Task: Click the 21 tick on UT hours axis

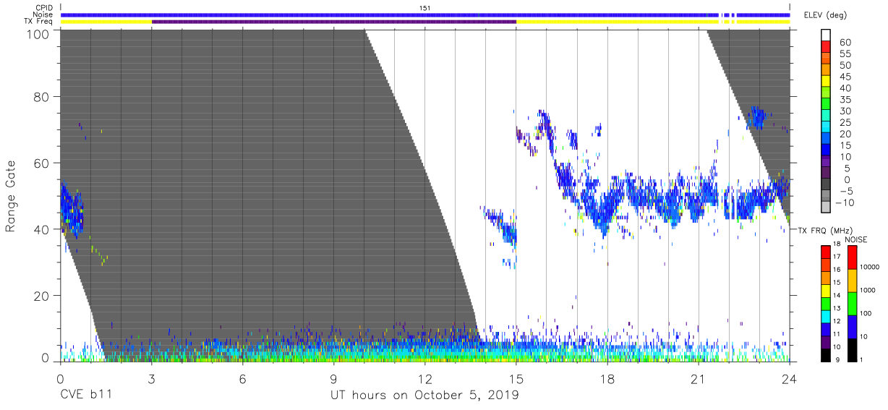Action: coord(699,377)
